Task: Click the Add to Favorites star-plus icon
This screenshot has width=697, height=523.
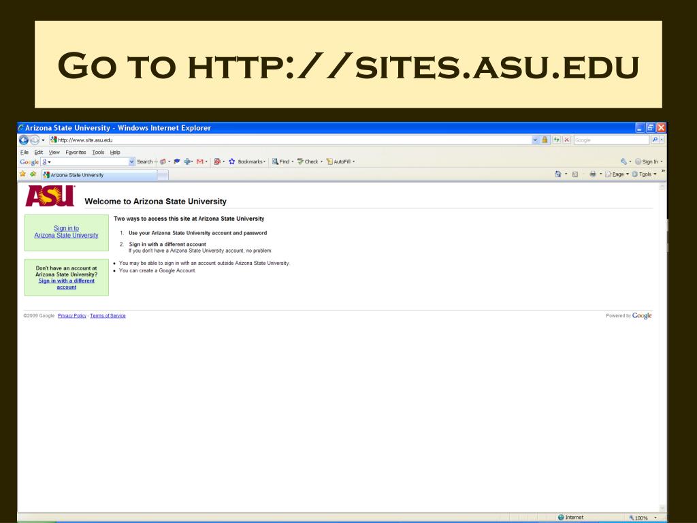Action: pyautogui.click(x=33, y=174)
